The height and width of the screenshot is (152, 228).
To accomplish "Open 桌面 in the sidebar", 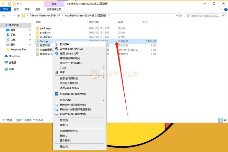I will (x=13, y=30).
